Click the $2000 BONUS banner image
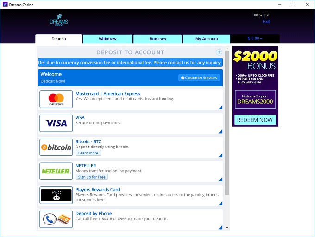The width and height of the screenshot is (315, 237). pyautogui.click(x=255, y=86)
